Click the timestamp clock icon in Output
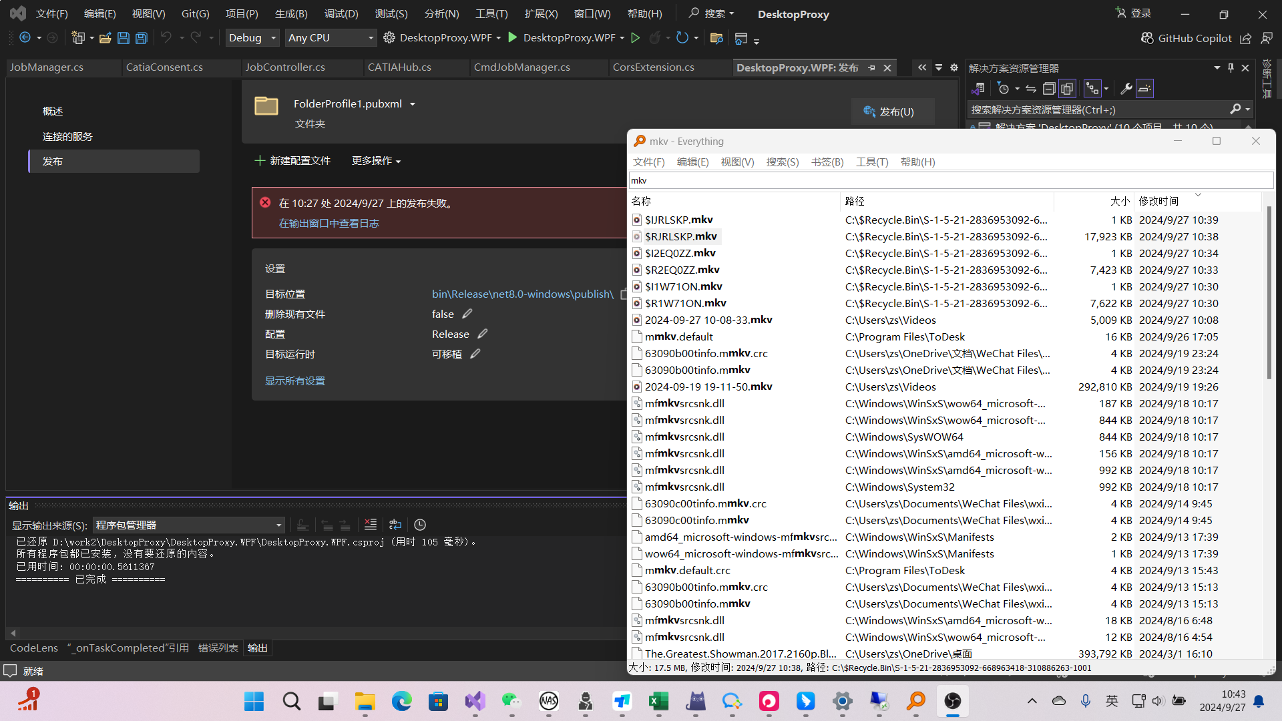The image size is (1282, 721). coord(420,525)
